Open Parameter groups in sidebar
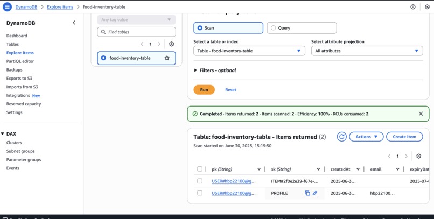The width and height of the screenshot is (434, 219). coord(24,160)
